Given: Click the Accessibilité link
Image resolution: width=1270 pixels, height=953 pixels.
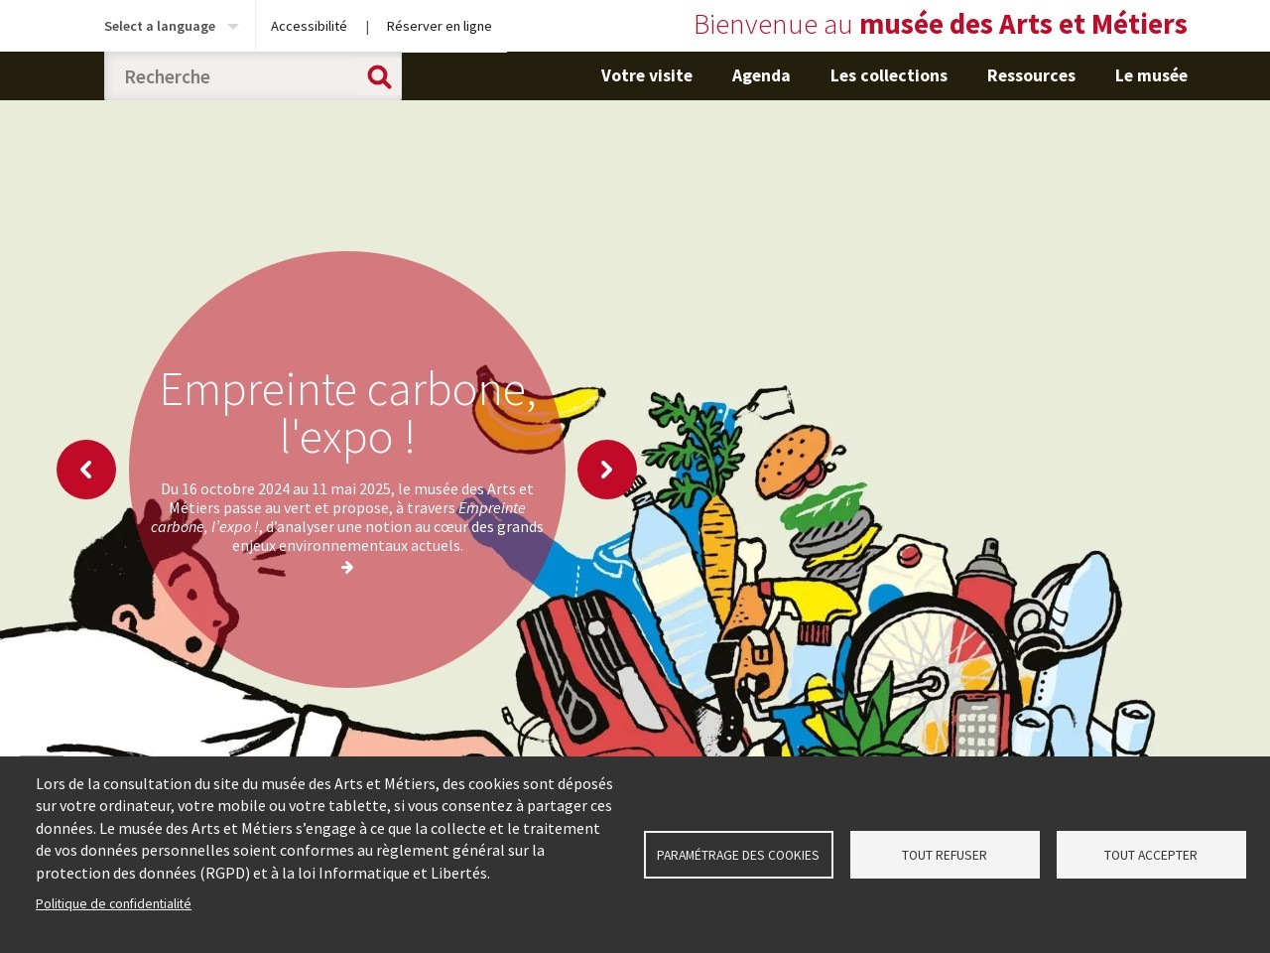Looking at the screenshot, I should tap(309, 26).
